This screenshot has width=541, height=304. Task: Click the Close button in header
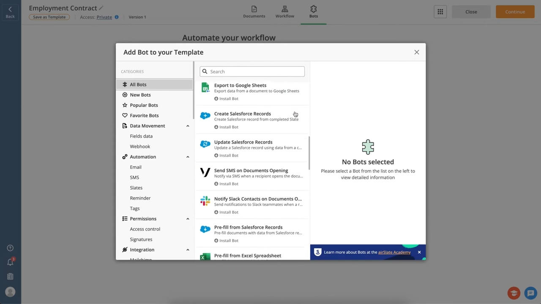(471, 12)
